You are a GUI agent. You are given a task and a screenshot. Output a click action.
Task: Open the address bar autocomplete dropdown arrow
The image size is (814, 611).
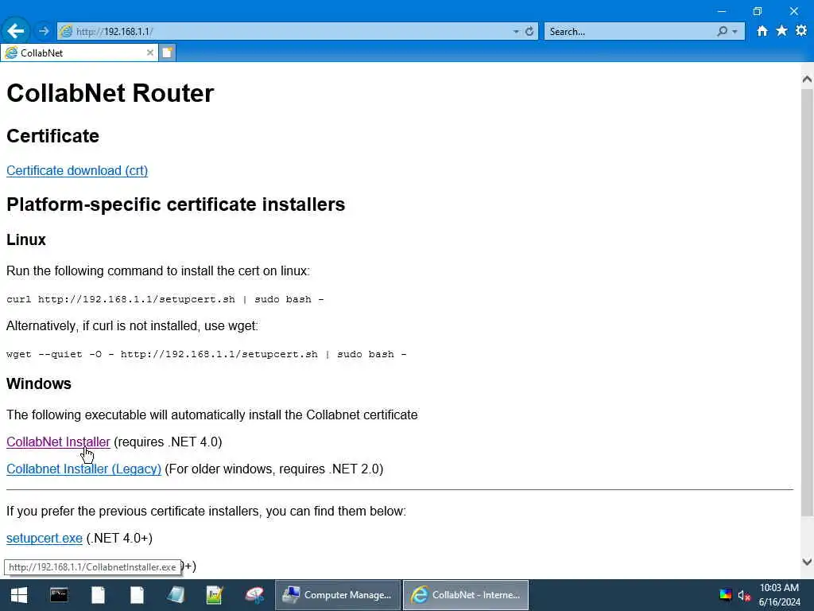[515, 32]
